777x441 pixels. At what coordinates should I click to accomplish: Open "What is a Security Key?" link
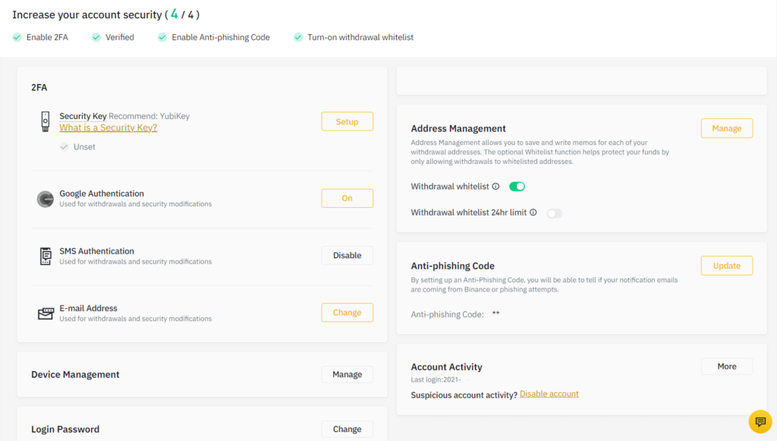(x=108, y=128)
